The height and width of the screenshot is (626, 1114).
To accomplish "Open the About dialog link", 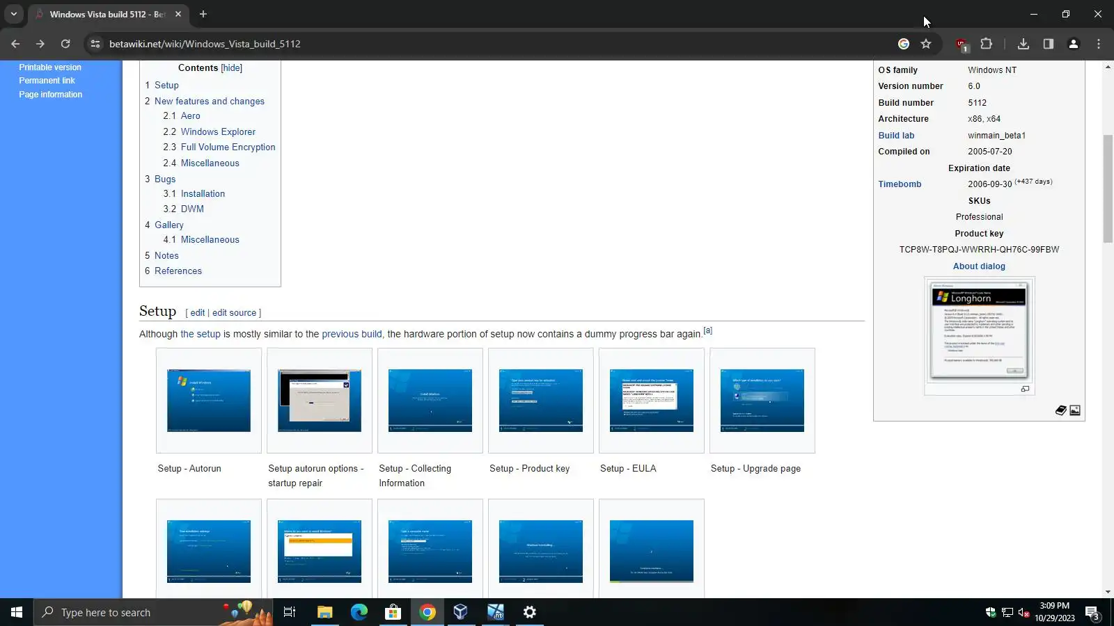I will tap(979, 266).
